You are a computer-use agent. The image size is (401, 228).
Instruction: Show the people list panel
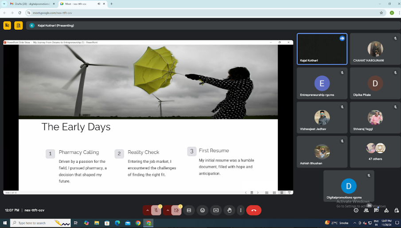point(366,211)
